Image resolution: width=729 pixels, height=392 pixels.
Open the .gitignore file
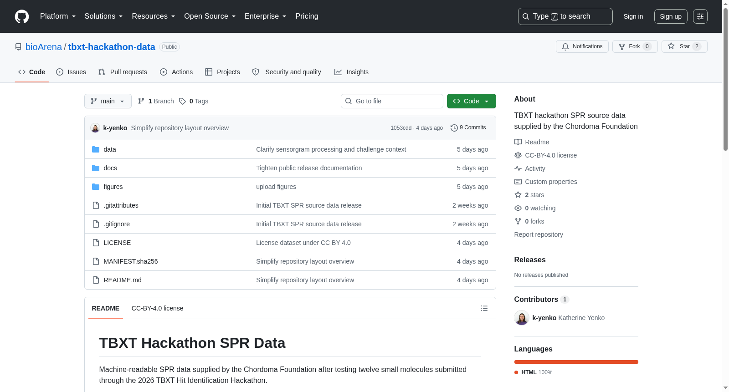117,224
